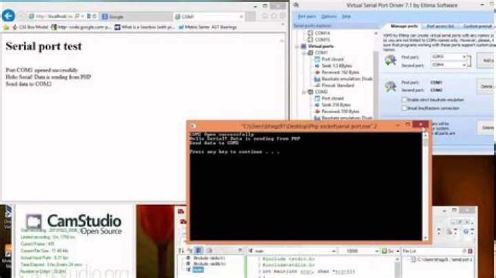Screen dimensions: 496x278
Task: Click the sort alphabetically icon in IDE symbol panel
Action: [x=182, y=250]
